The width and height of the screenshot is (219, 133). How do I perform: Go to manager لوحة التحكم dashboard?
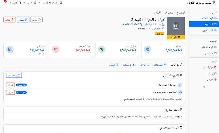(x=209, y=18)
